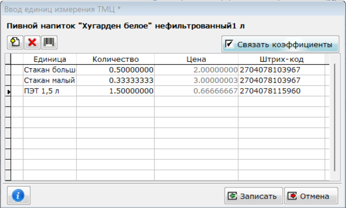Select the Стакан малый unit cell
346x208 pixels.
[x=50, y=81]
